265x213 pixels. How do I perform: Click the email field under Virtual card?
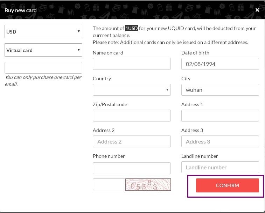pyautogui.click(x=43, y=68)
